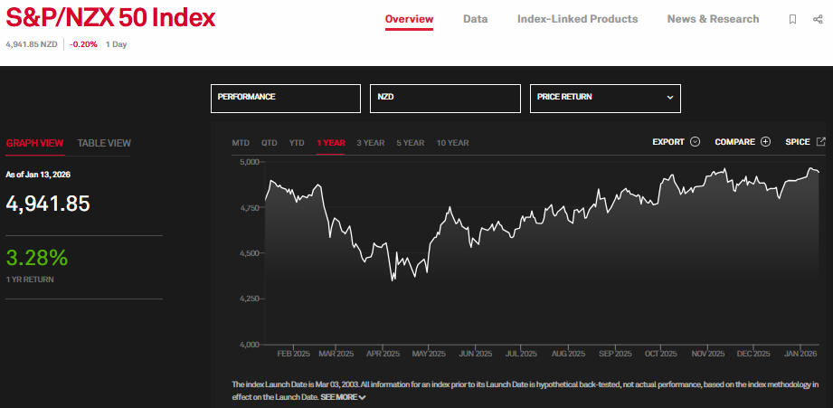The width and height of the screenshot is (833, 408).
Task: Go to Index-Linked Products tab
Action: 577,19
